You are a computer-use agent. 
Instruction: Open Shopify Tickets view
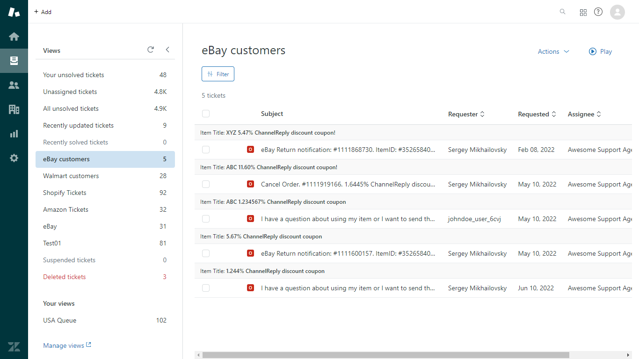click(105, 193)
